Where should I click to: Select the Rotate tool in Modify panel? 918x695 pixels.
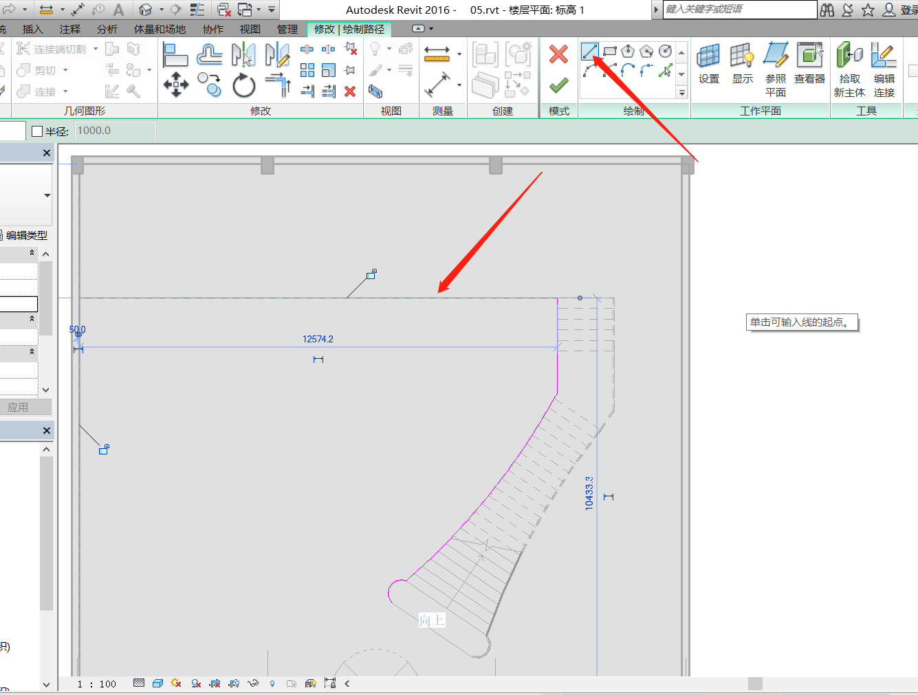[243, 86]
